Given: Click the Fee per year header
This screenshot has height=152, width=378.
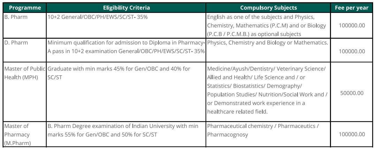Looking at the screenshot, I should click(x=351, y=7).
